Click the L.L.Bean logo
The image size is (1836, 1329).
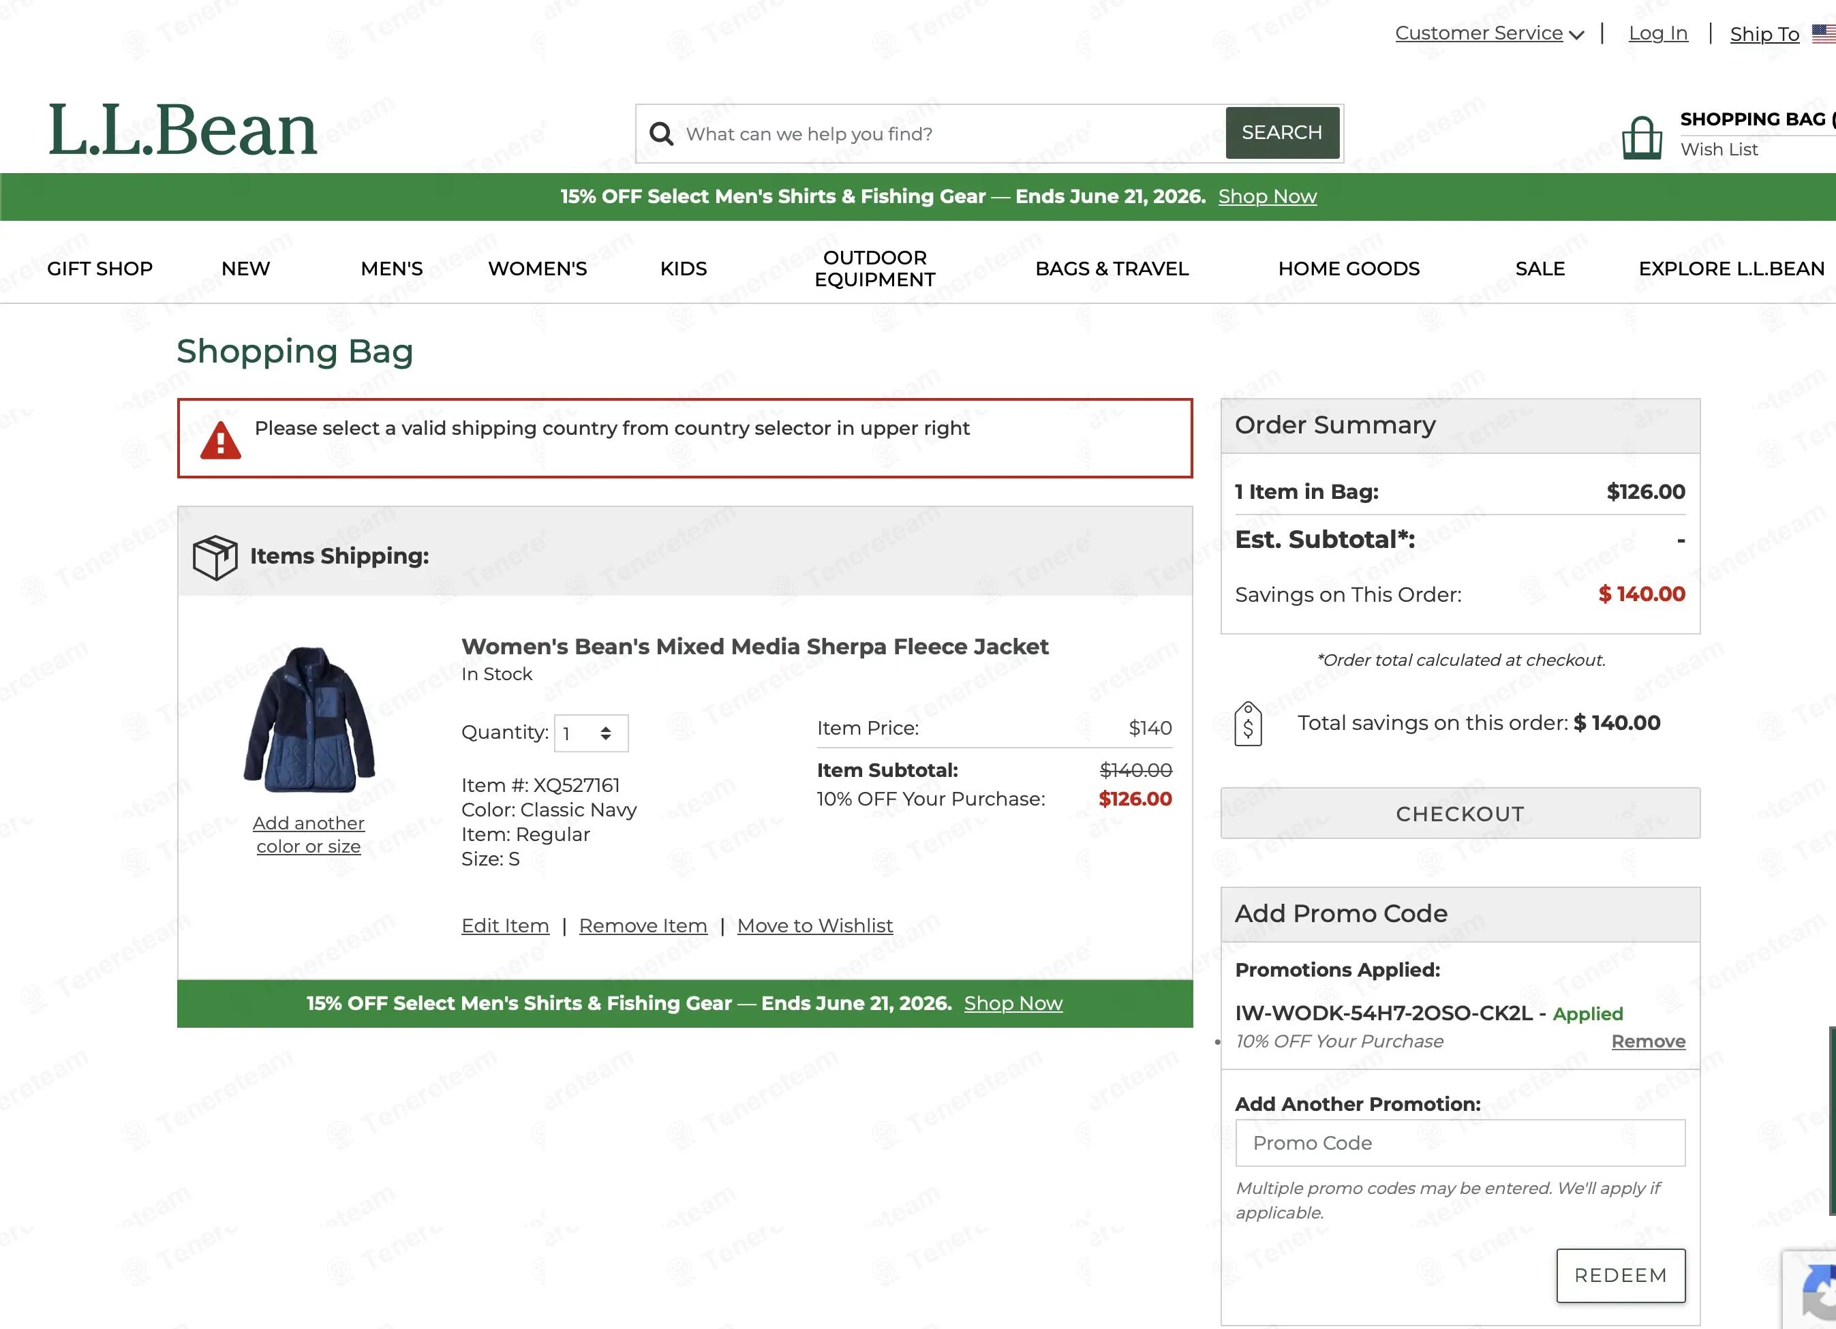[182, 129]
